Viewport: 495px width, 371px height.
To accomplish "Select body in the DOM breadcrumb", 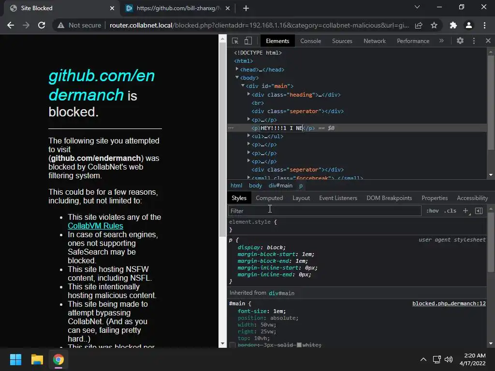I will pyautogui.click(x=255, y=185).
